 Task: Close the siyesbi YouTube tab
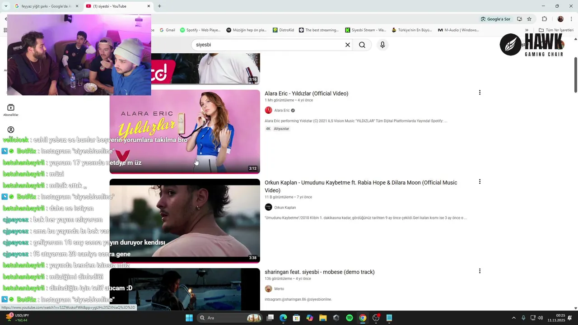click(149, 6)
